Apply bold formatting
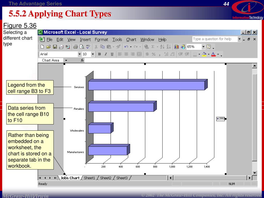 (99, 54)
